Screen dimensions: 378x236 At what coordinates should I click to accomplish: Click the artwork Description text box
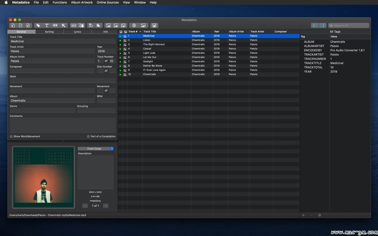pos(96,172)
